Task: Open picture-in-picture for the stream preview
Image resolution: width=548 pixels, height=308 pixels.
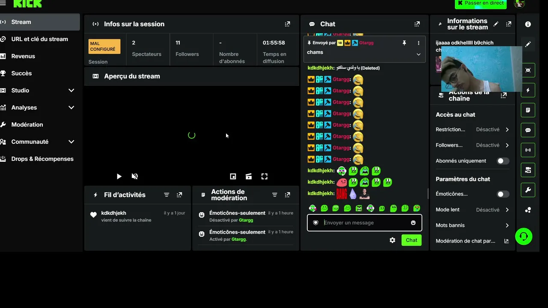Action: (x=233, y=176)
